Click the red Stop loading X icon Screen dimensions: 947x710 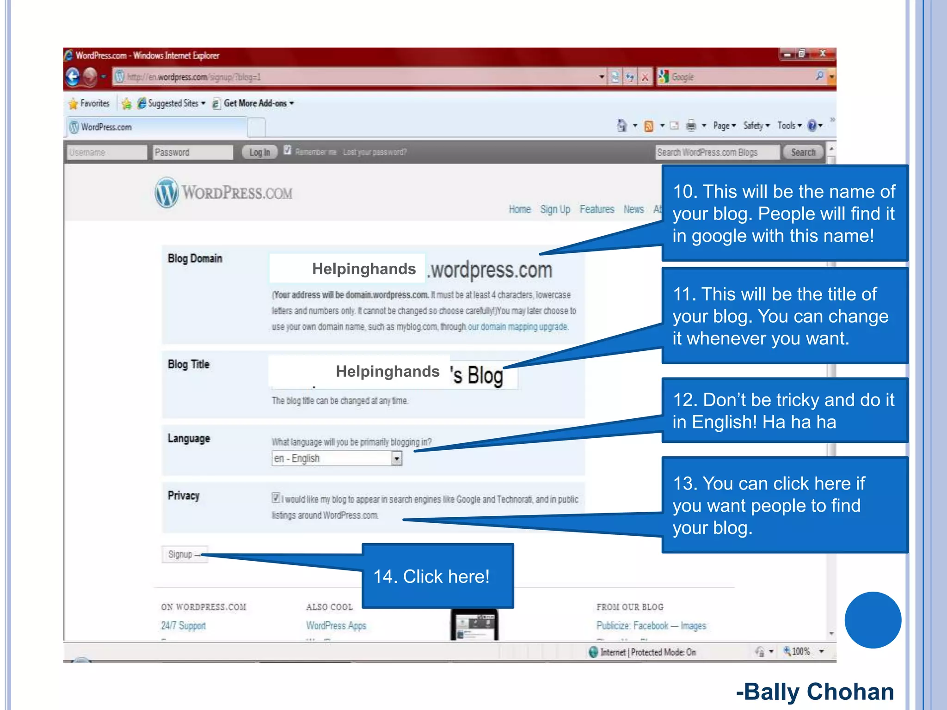pyautogui.click(x=645, y=77)
